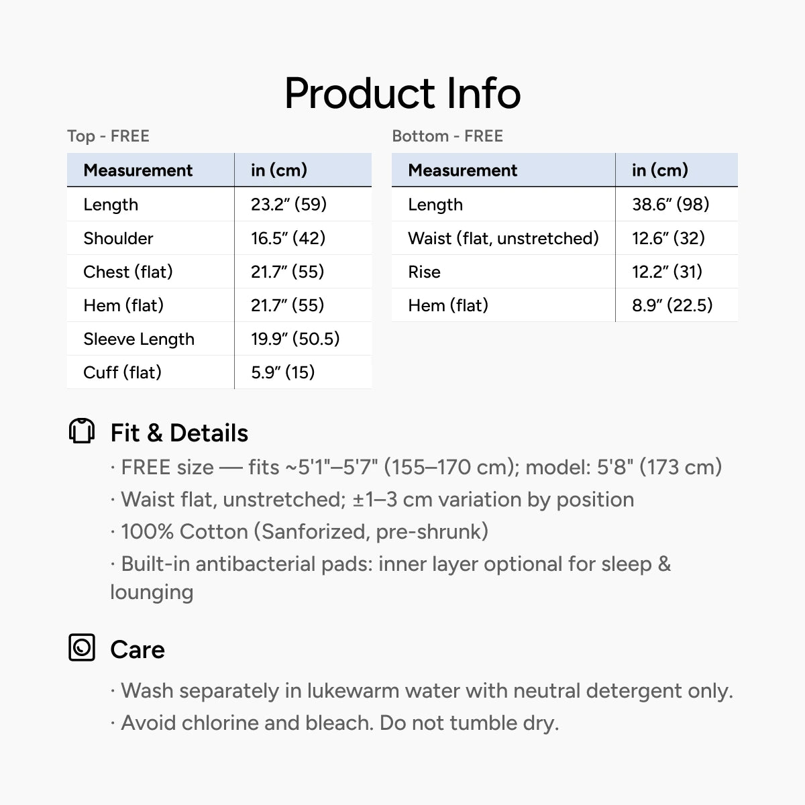
Task: Click the Cuff (flat) row label
Action: click(x=122, y=372)
